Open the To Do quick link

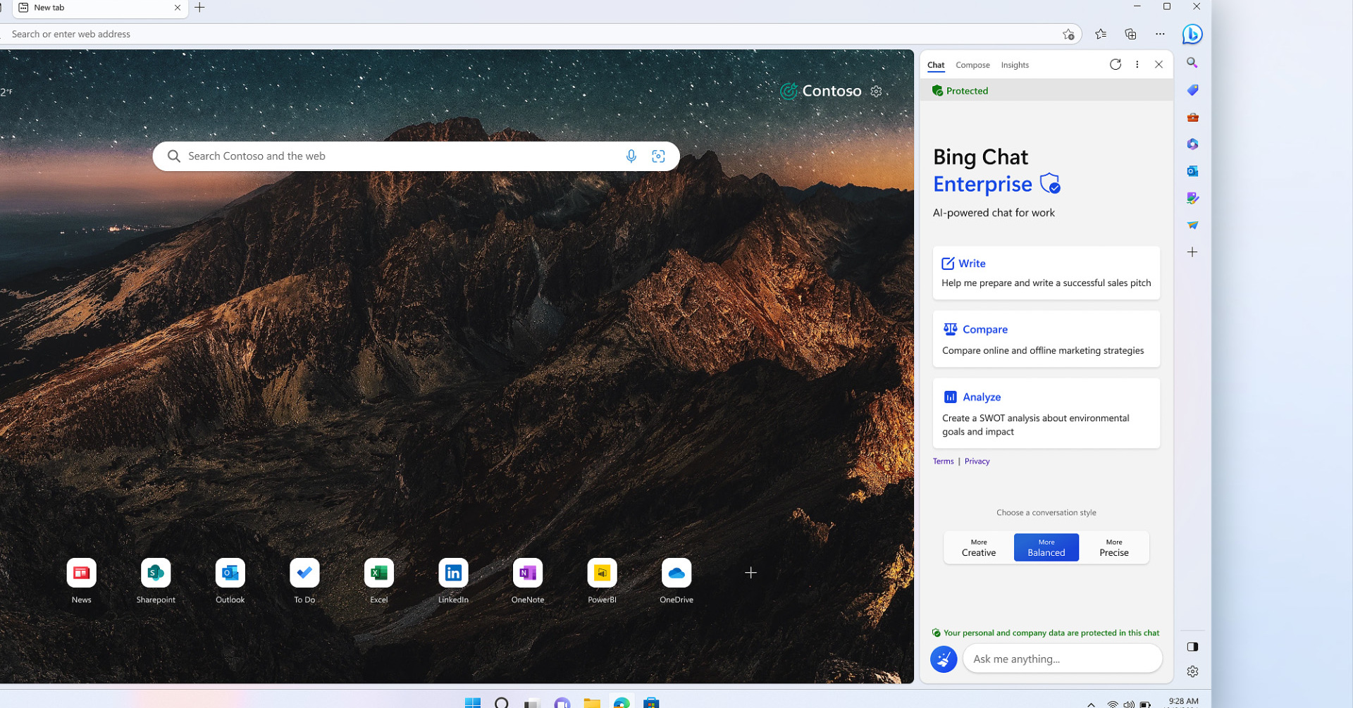[304, 581]
